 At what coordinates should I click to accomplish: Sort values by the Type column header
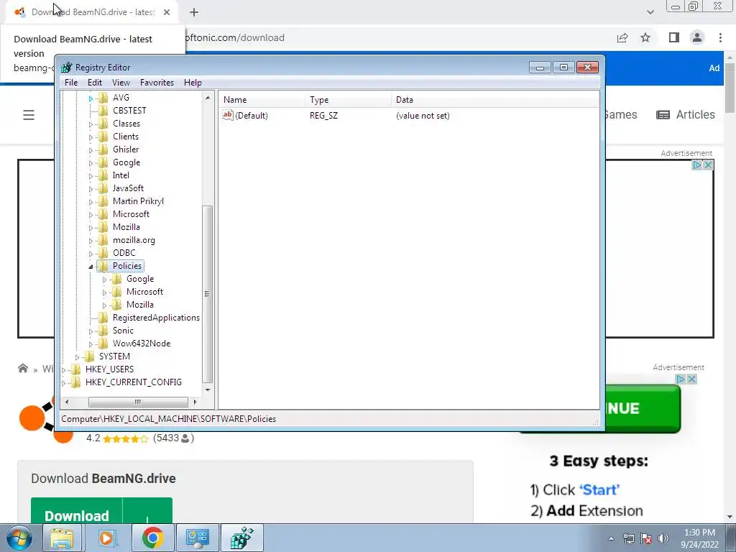(348, 99)
